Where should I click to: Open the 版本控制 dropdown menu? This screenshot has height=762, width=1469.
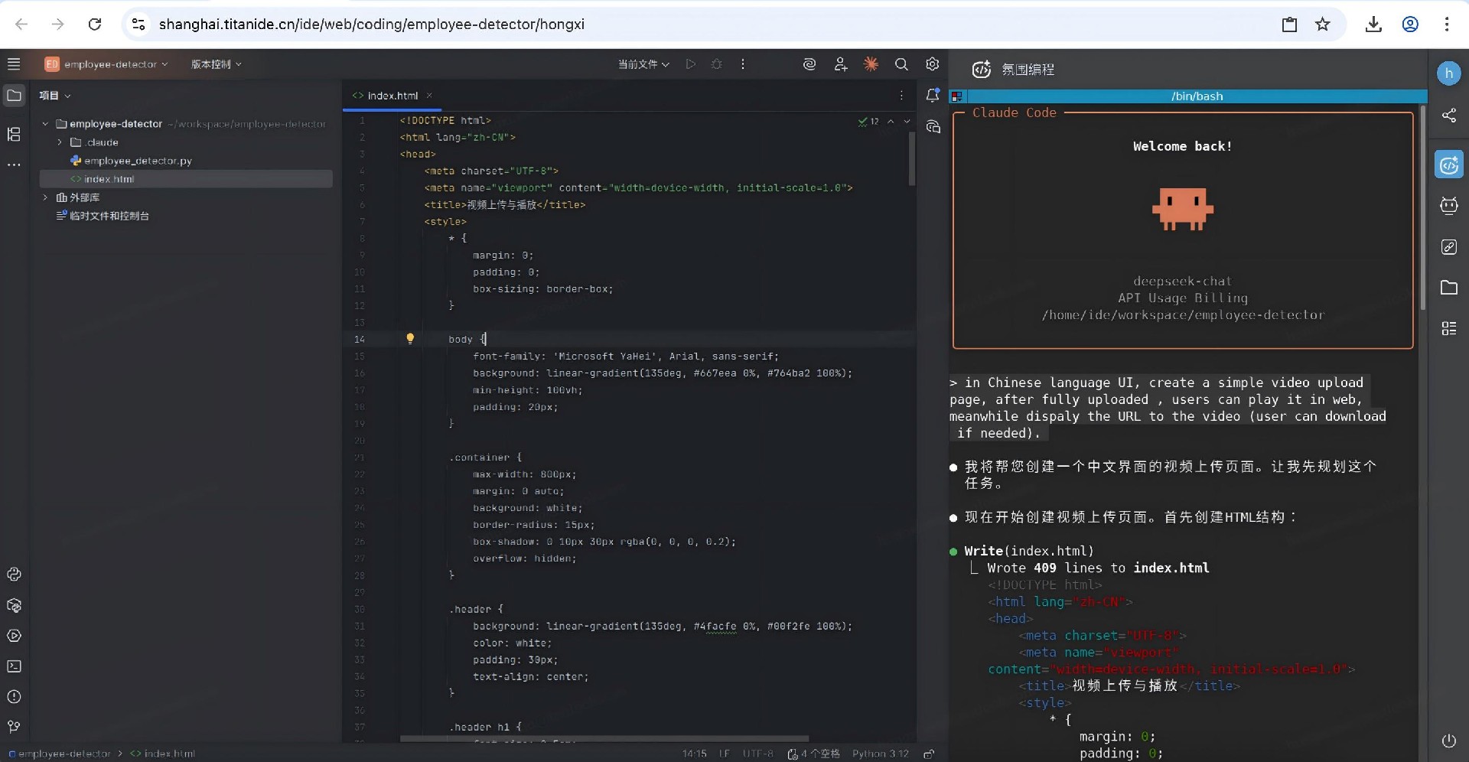click(216, 64)
